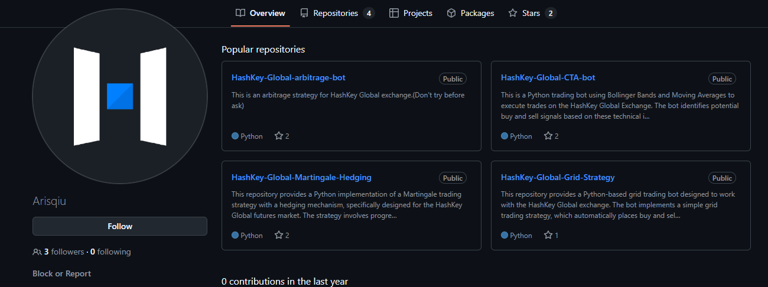Click Python language dot on CTA-bot card
The height and width of the screenshot is (287, 768).
(505, 136)
